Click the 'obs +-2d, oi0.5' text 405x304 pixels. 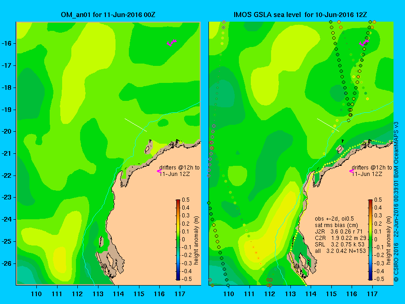pos(334,219)
